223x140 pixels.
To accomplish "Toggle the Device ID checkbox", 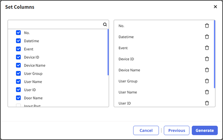I will coord(18,57).
